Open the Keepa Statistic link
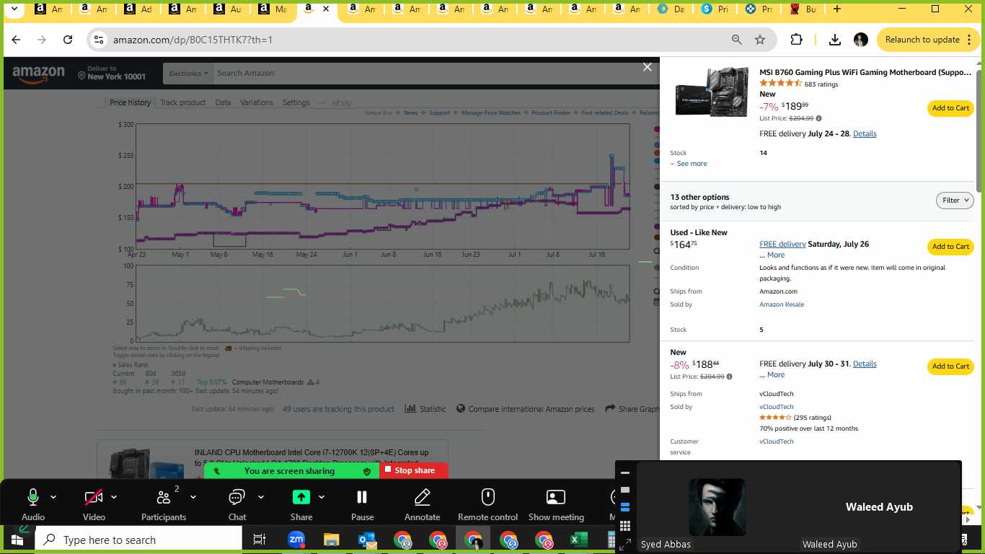 (425, 409)
